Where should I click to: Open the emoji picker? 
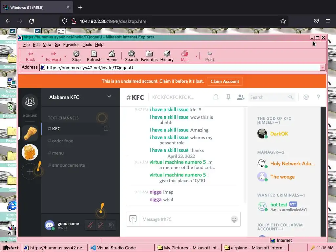[x=234, y=219]
